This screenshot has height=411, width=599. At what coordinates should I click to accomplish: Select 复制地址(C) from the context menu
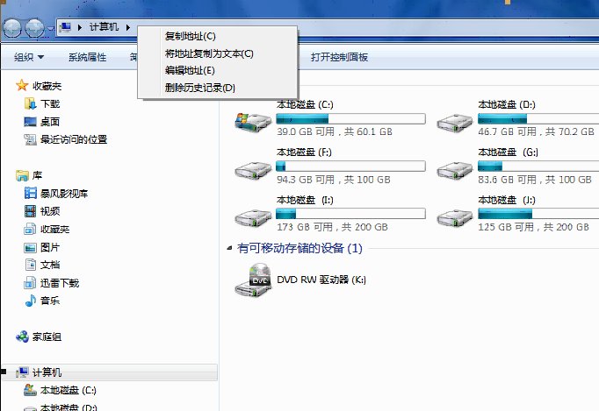pyautogui.click(x=191, y=36)
